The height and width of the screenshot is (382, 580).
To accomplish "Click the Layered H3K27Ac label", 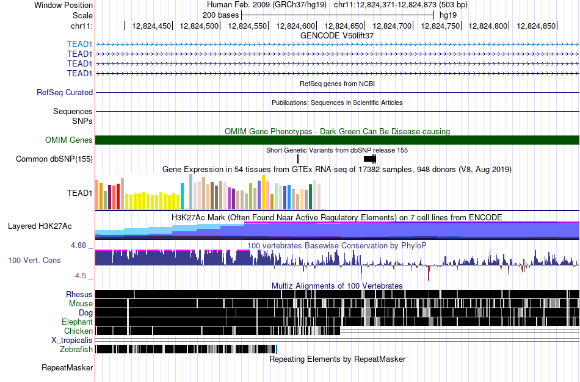I will (x=40, y=226).
